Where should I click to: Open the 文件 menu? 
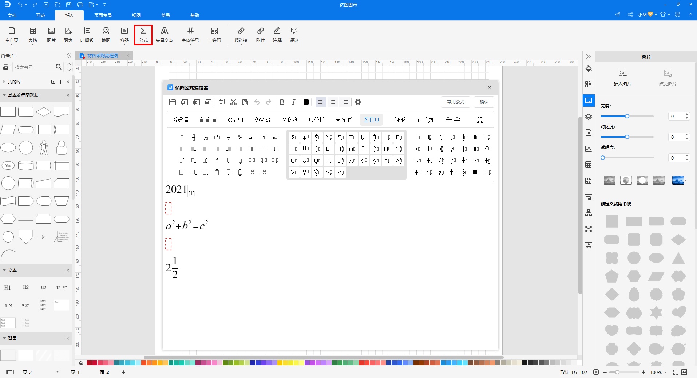12,15
